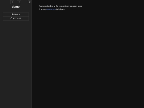This screenshot has height=108, width=144.
Task: Collapse the sidebar with chevron toggle
Action: pyautogui.click(x=30, y=2)
